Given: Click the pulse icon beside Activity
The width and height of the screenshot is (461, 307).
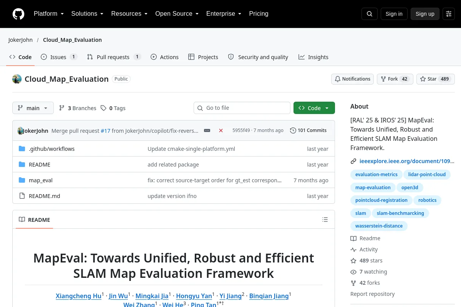Looking at the screenshot, I should (x=353, y=249).
